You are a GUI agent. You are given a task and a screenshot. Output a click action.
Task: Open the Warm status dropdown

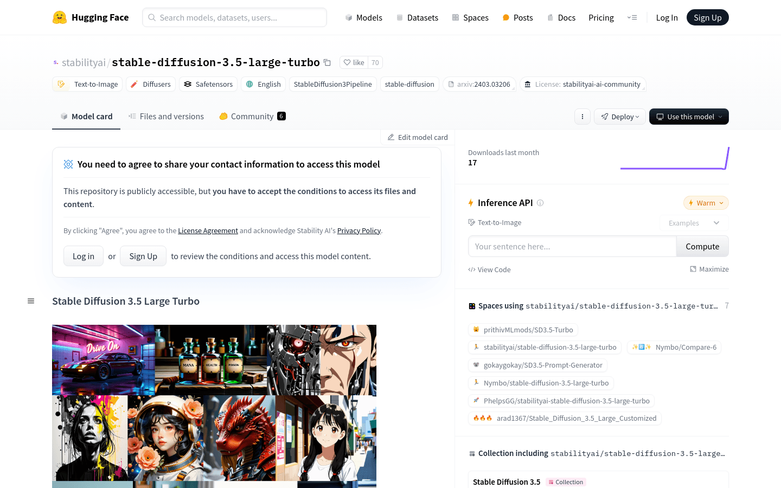point(706,203)
